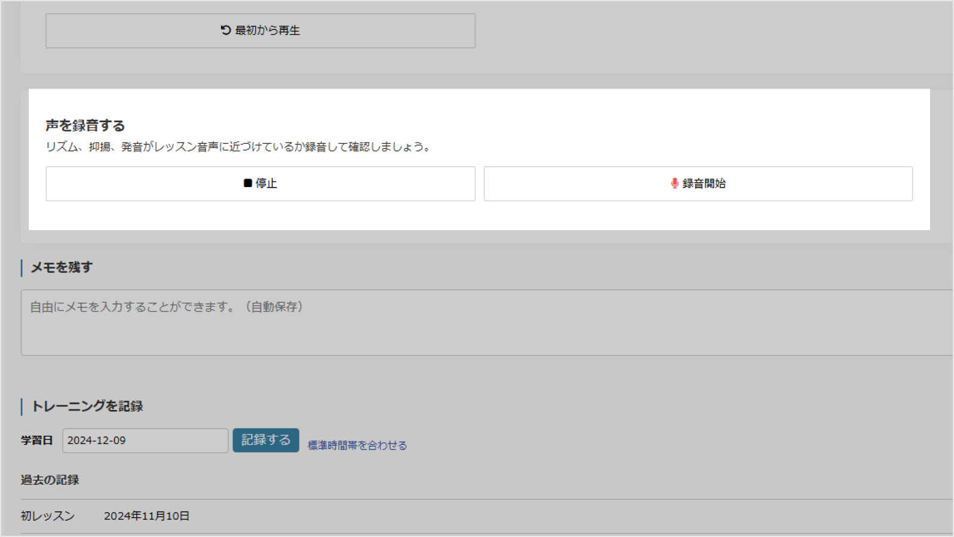Click the 過去の記録 label
The image size is (954, 537).
coord(50,480)
